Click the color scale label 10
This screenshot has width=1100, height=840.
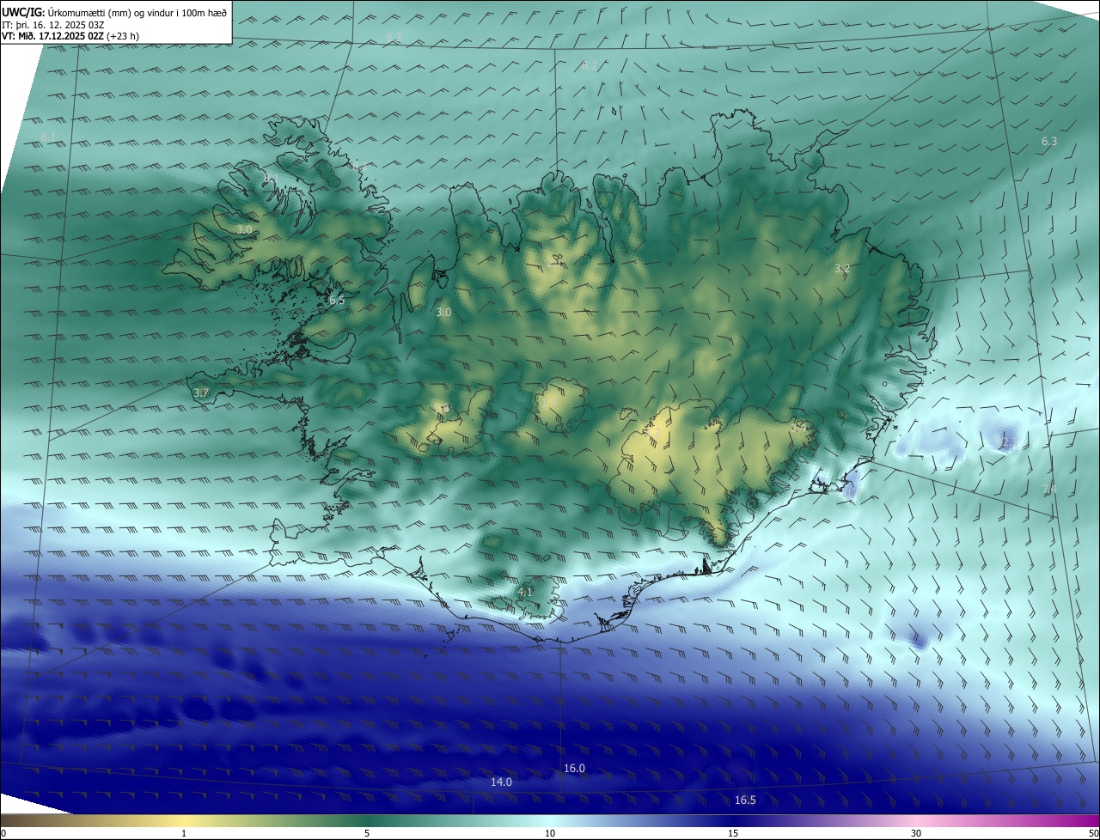pos(550,833)
